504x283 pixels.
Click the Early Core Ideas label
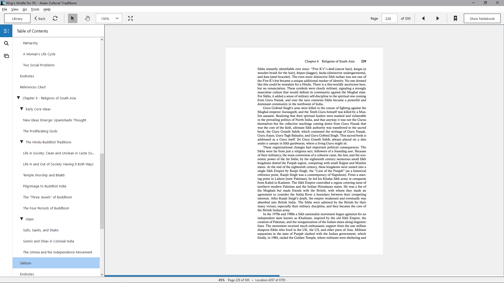(x=38, y=109)
